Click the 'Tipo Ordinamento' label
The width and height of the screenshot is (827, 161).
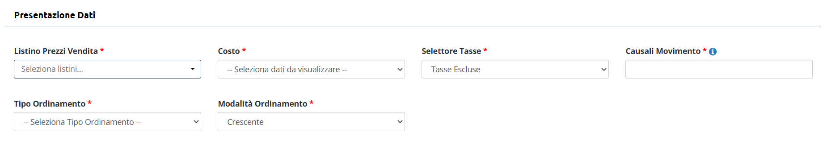tap(50, 104)
